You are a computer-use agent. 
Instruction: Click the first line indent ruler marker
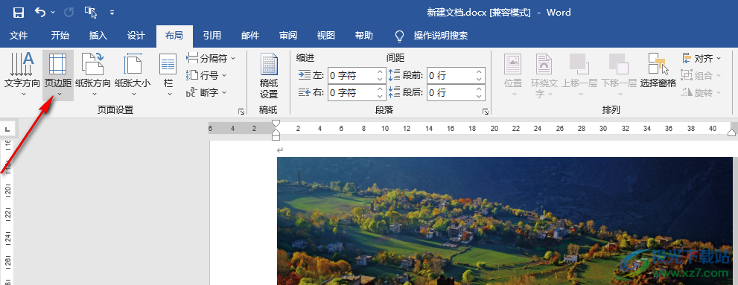pyautogui.click(x=276, y=124)
